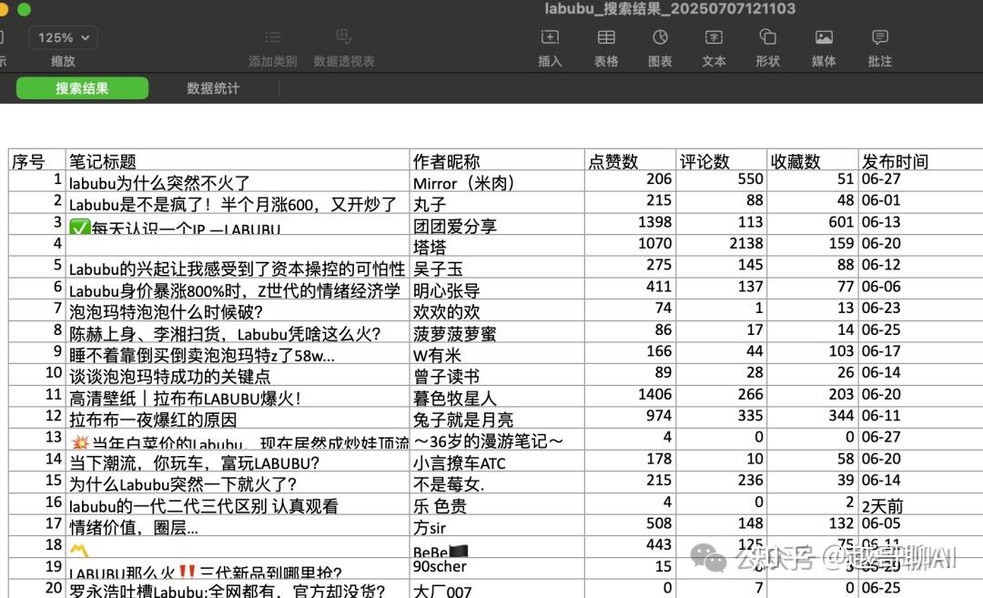Click the author cell '～36岁的漫游笔记～'
This screenshot has height=598, width=983.
497,440
